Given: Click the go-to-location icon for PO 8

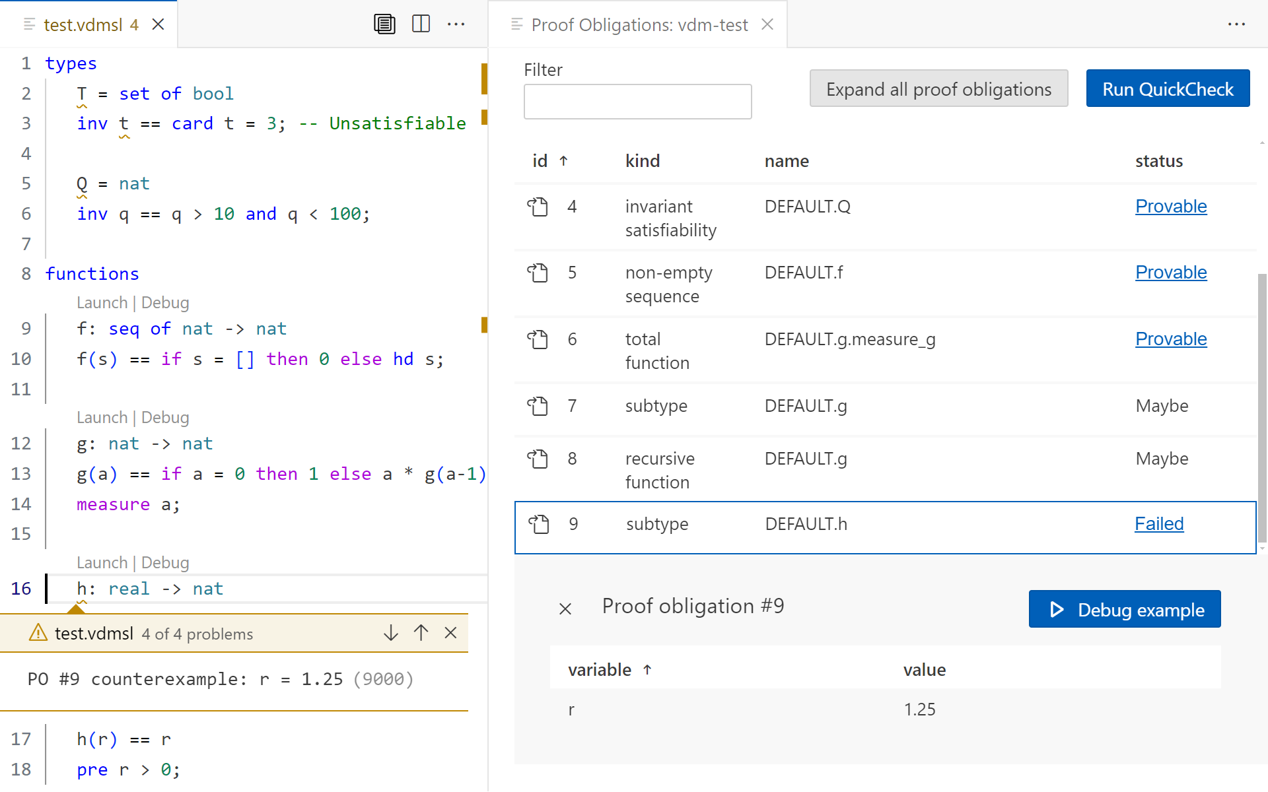Looking at the screenshot, I should (538, 459).
